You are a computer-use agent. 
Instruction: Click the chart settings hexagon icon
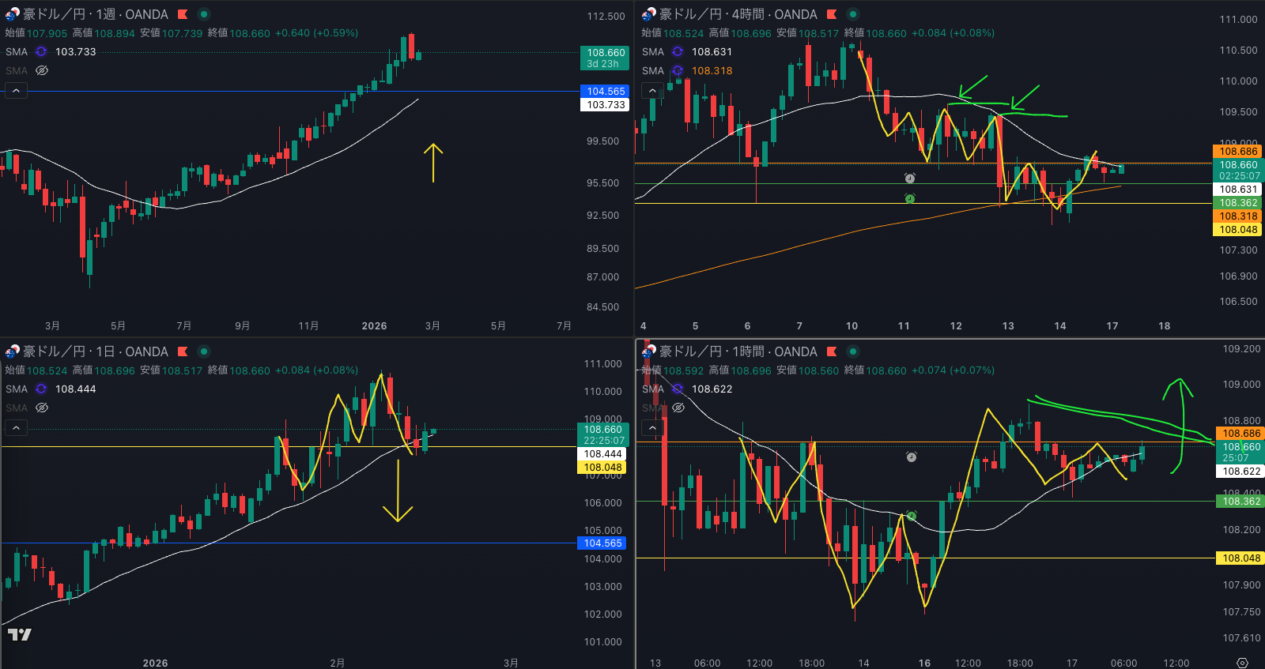[x=1242, y=663]
